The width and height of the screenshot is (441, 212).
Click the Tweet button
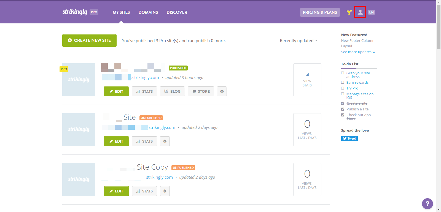pos(349,138)
